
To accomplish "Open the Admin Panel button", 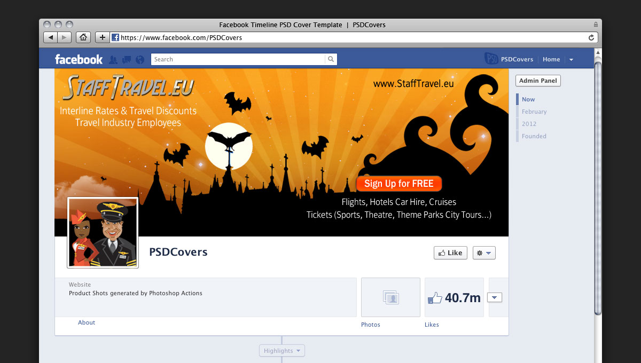I will (538, 81).
